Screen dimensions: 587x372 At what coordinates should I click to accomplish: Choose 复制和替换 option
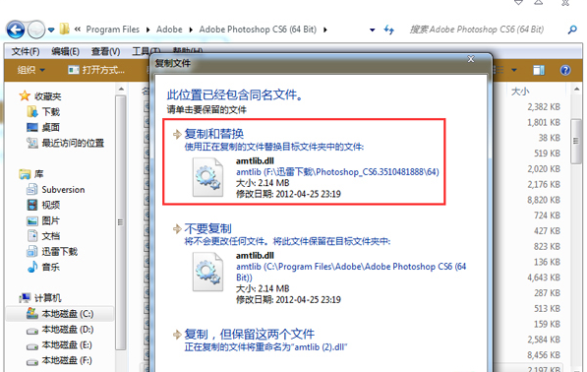[304, 161]
